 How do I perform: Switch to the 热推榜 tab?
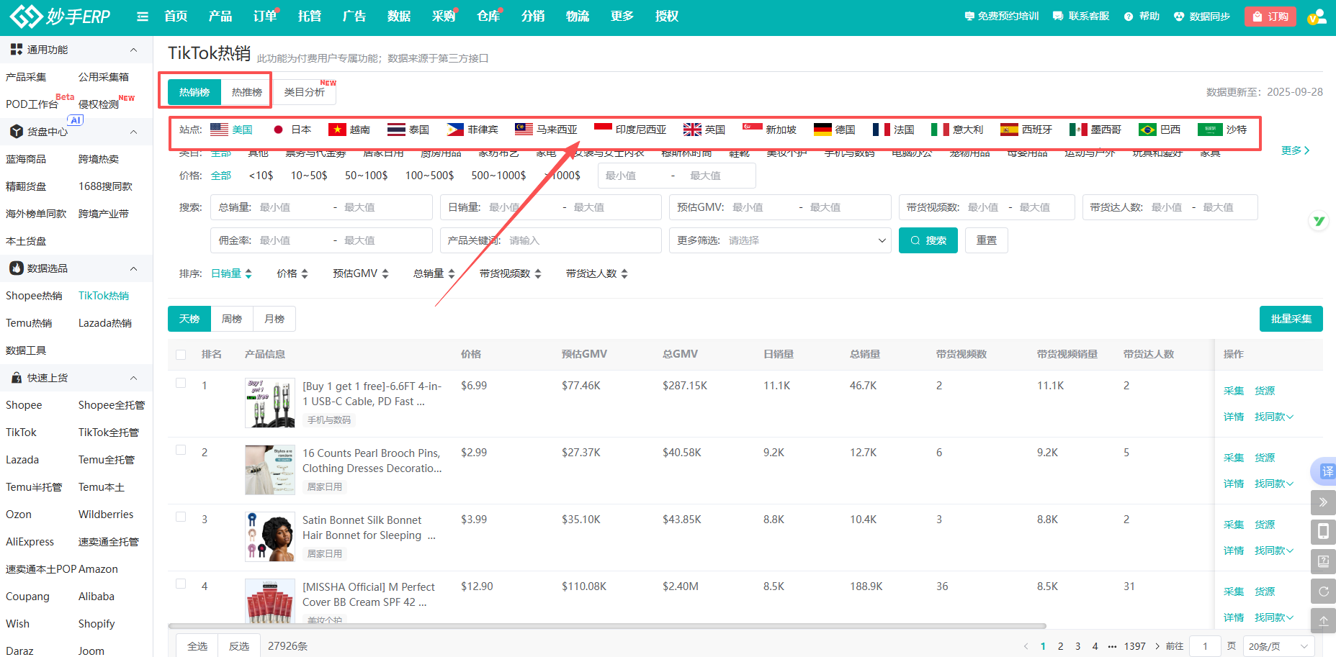[247, 92]
